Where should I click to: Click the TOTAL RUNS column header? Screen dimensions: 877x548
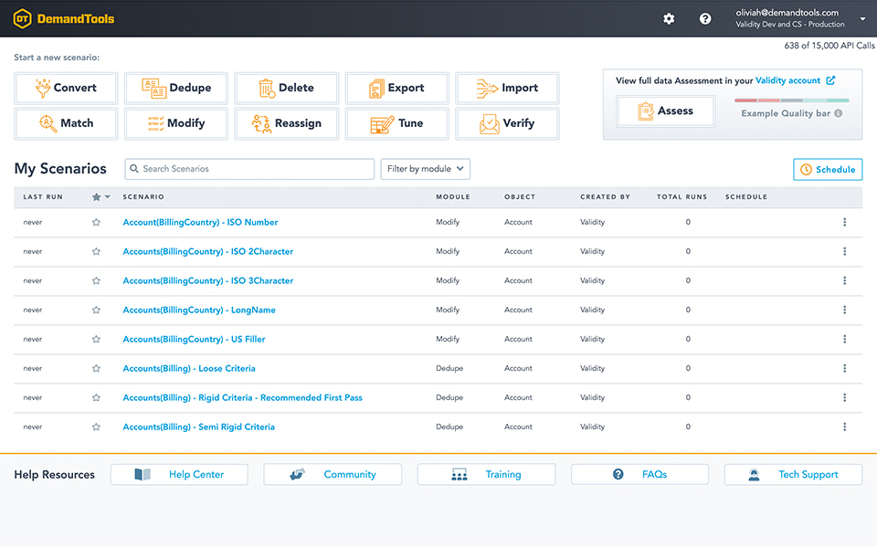coord(682,197)
